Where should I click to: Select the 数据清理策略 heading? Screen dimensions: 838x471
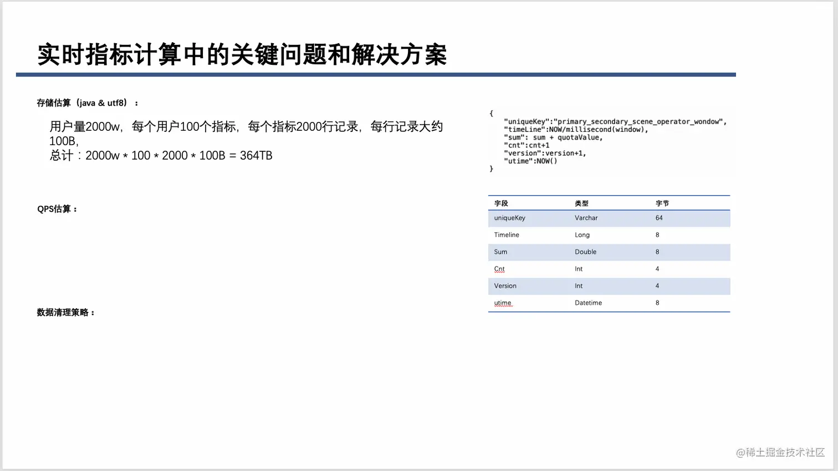(x=65, y=313)
